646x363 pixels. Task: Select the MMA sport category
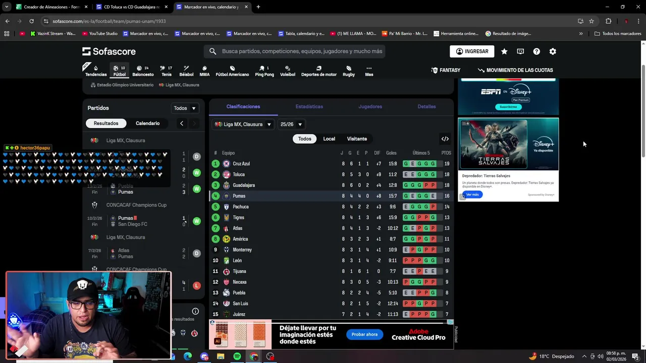(x=204, y=71)
